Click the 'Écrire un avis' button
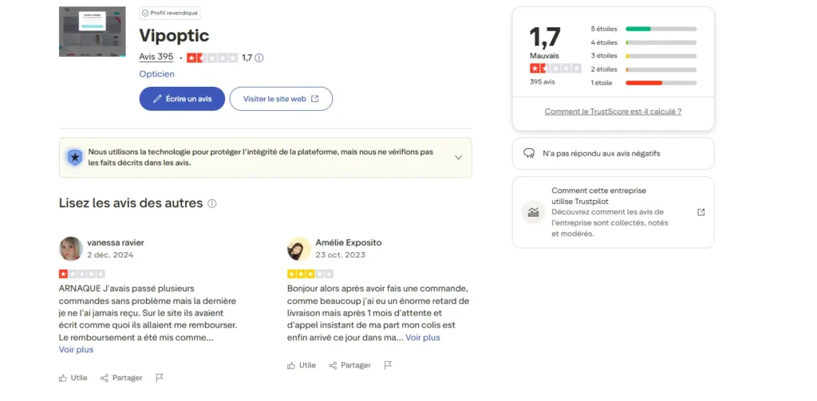The height and width of the screenshot is (401, 817). pos(182,99)
